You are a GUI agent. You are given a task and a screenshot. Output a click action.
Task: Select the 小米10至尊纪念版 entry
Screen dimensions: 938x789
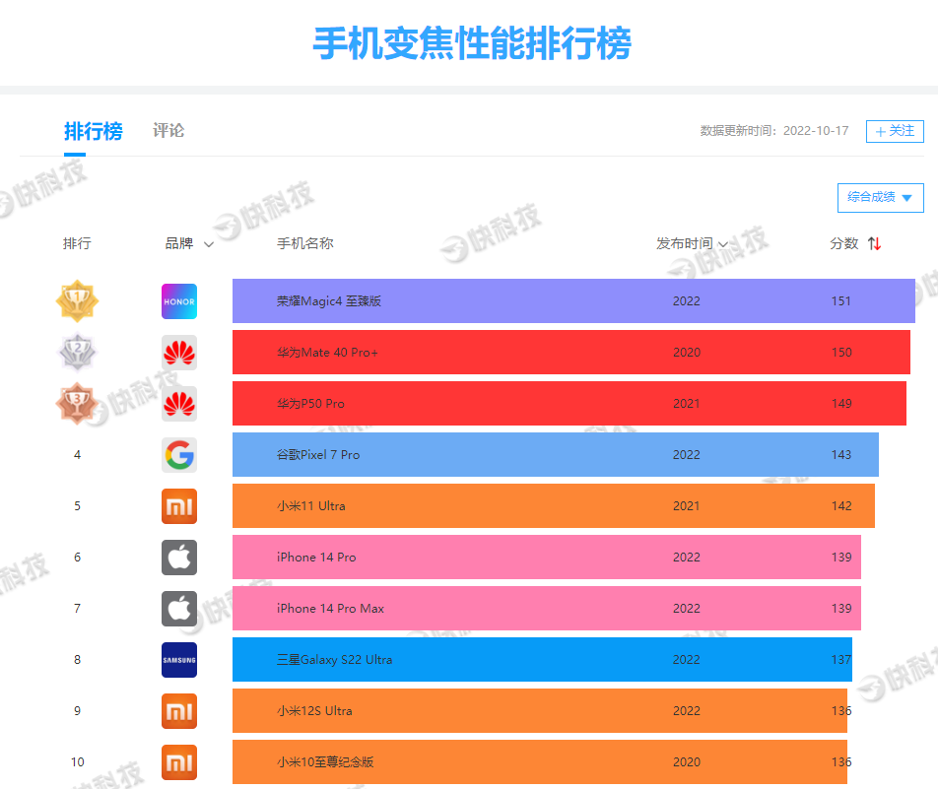(x=540, y=762)
